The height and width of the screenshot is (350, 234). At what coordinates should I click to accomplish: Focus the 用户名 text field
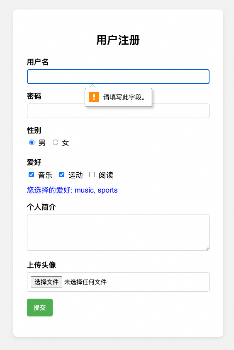tap(118, 77)
